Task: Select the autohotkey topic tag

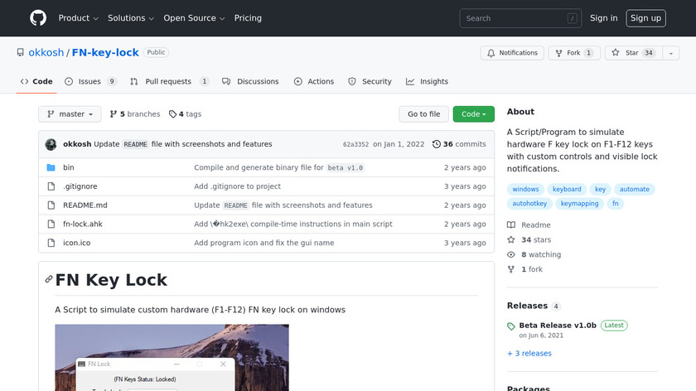Action: click(x=529, y=203)
